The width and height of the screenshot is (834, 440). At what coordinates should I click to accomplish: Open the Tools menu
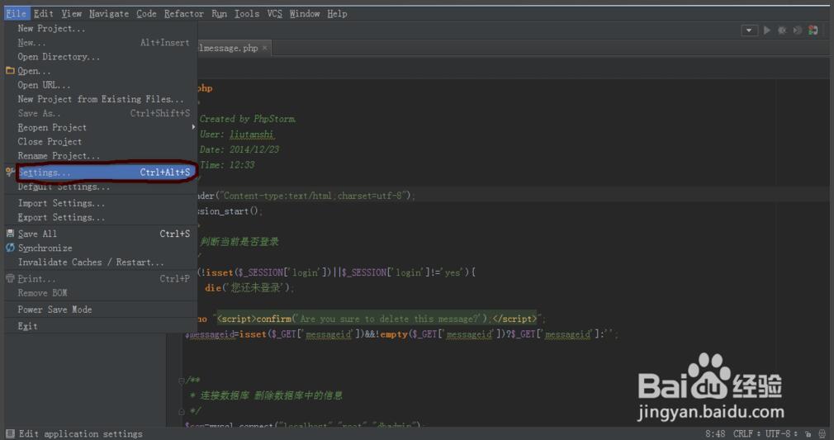click(x=247, y=13)
